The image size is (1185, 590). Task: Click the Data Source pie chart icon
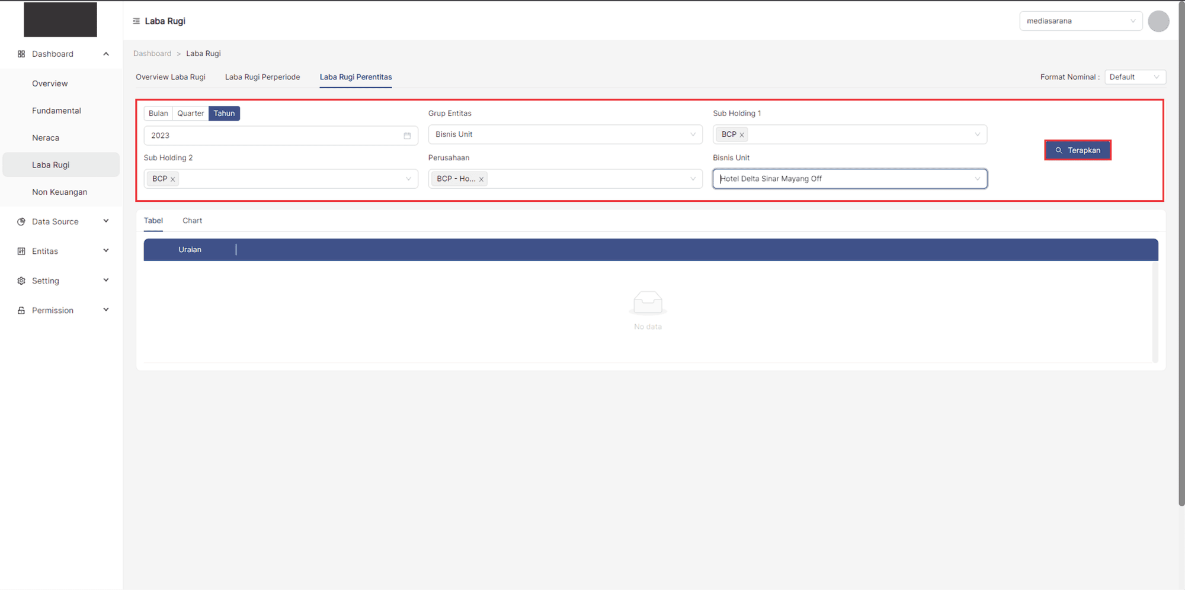21,222
